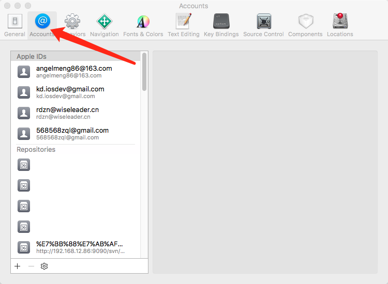The image size is (388, 284).
Task: Choose rdzn@wiseleader.cn Apple ID
Action: [76, 113]
